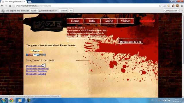Open a new tab in Chrome
Image resolution: width=184 pixels, height=103 pixels.
coord(29,2)
